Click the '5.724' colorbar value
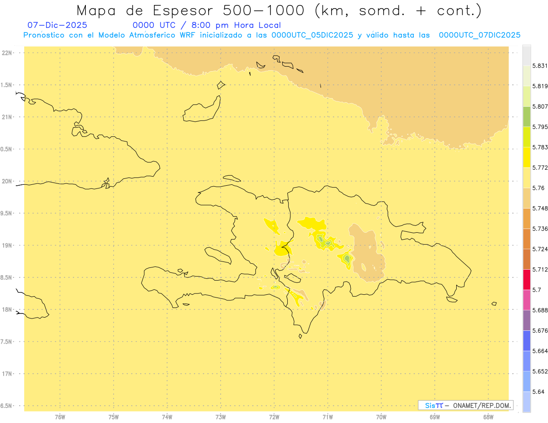The height and width of the screenshot is (423, 548). (540, 249)
